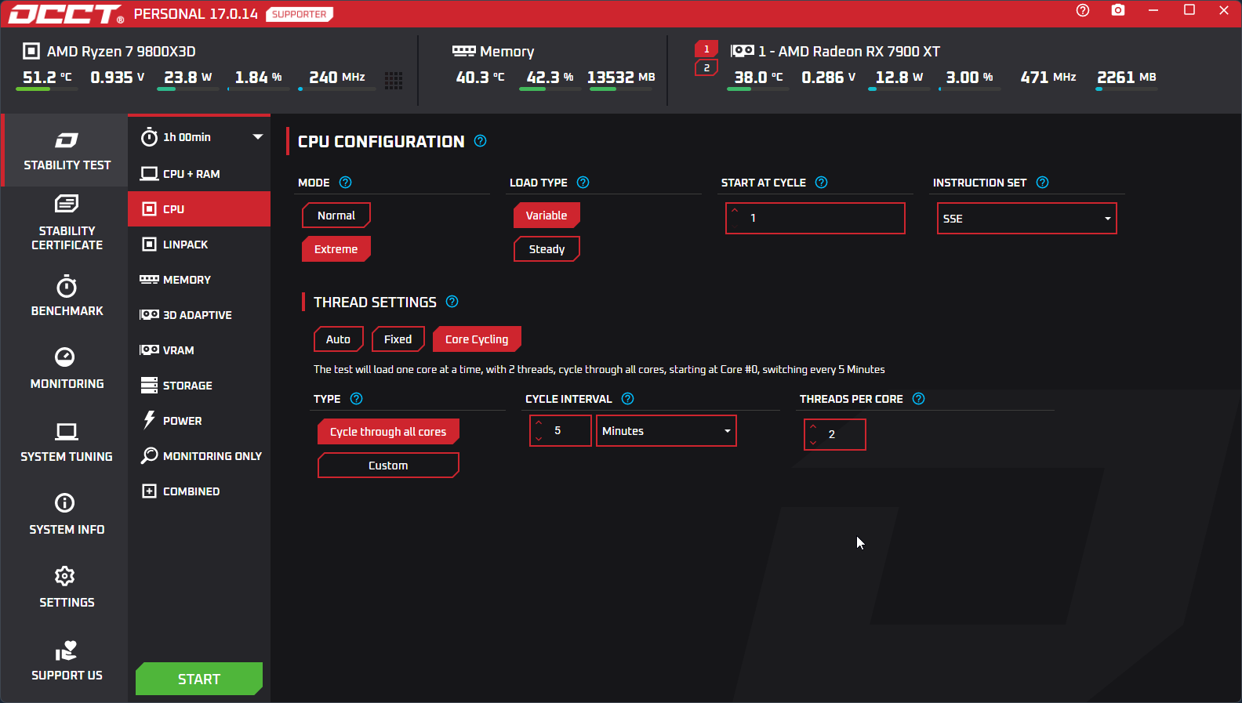The image size is (1242, 703).
Task: Choose Custom cycling type
Action: pyautogui.click(x=388, y=466)
